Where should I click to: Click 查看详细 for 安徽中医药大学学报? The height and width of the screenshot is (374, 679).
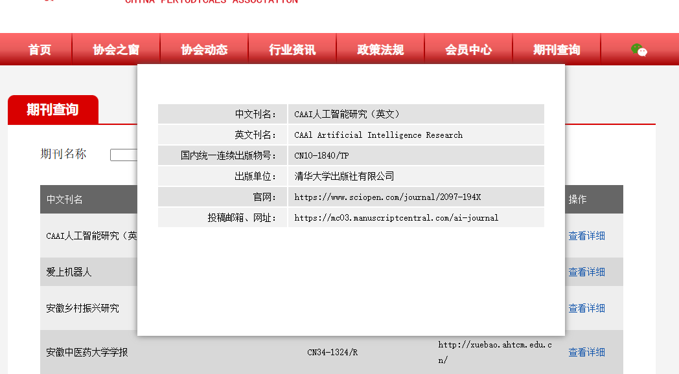(x=586, y=352)
